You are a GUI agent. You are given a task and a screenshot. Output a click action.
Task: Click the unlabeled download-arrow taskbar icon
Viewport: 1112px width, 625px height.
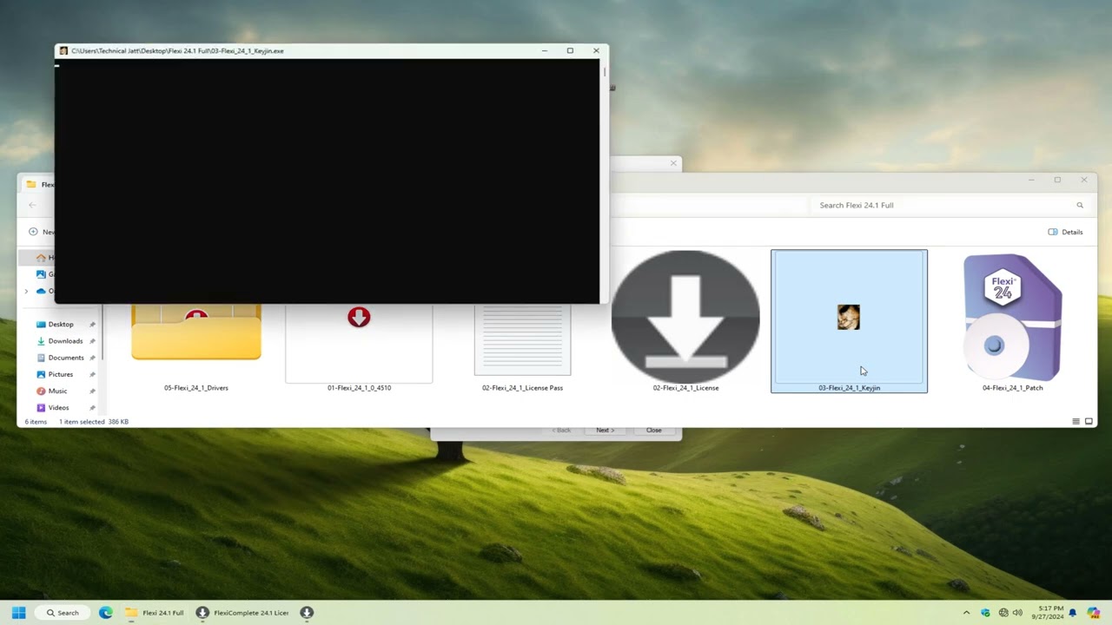(x=307, y=613)
